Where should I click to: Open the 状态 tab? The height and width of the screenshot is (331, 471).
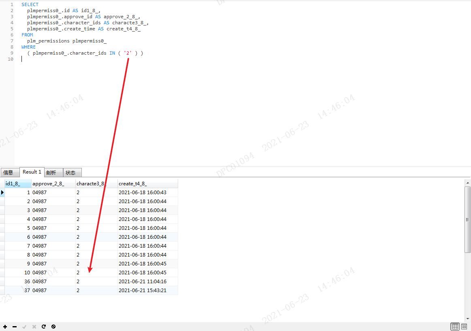pos(72,172)
